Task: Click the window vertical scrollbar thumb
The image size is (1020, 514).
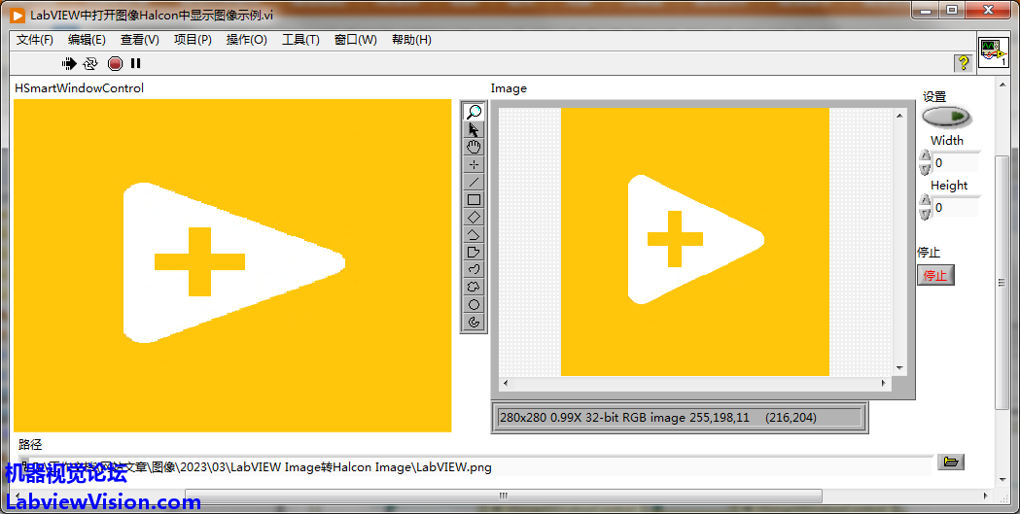Action: coord(1002,282)
